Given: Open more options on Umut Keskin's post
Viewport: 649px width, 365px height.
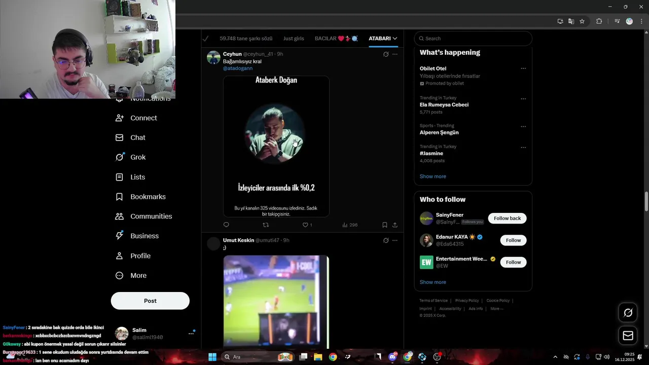Looking at the screenshot, I should click(395, 240).
